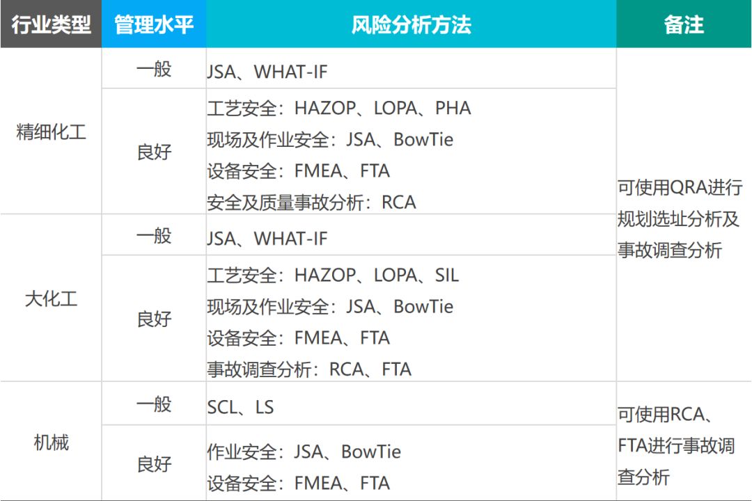The image size is (752, 501).
Task: Select the 大化工 industry cell
Action: pos(51,299)
